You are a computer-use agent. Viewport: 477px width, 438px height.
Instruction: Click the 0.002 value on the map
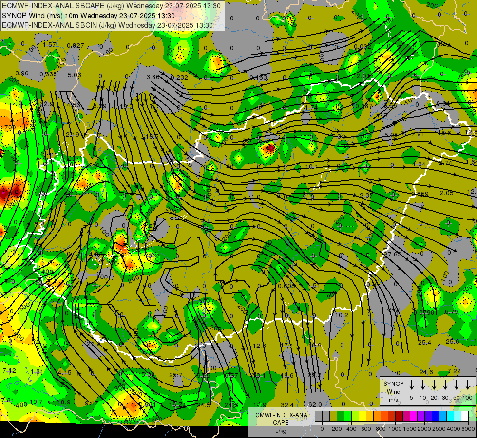[x=363, y=47]
